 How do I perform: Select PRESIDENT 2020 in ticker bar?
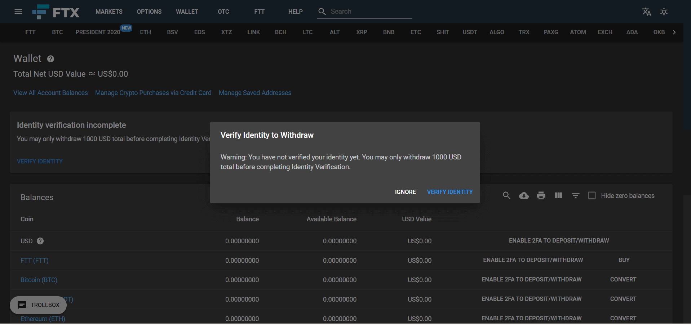98,32
